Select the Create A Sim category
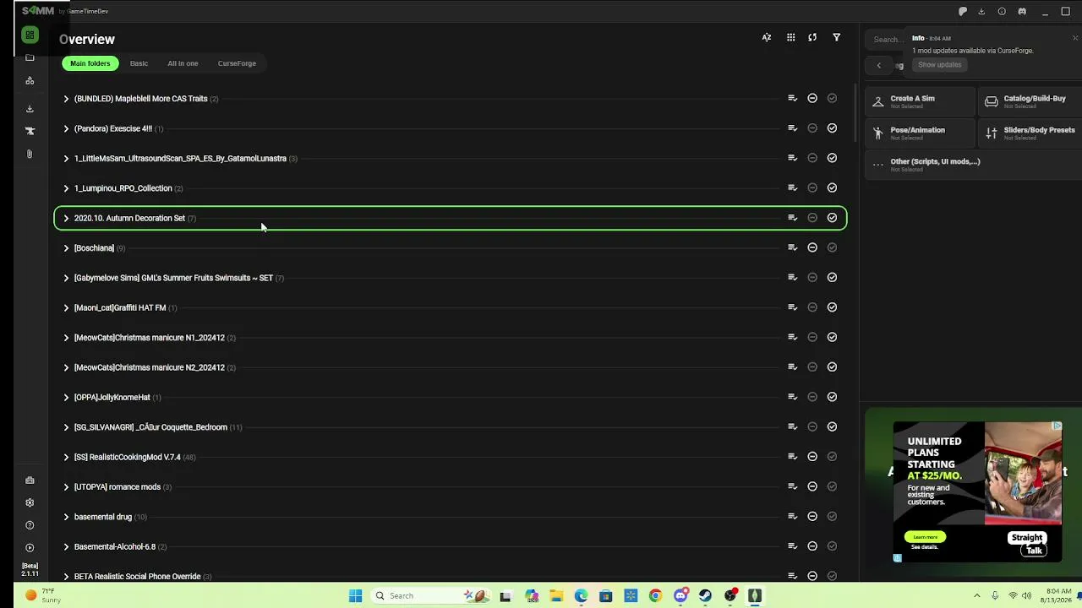 point(920,101)
